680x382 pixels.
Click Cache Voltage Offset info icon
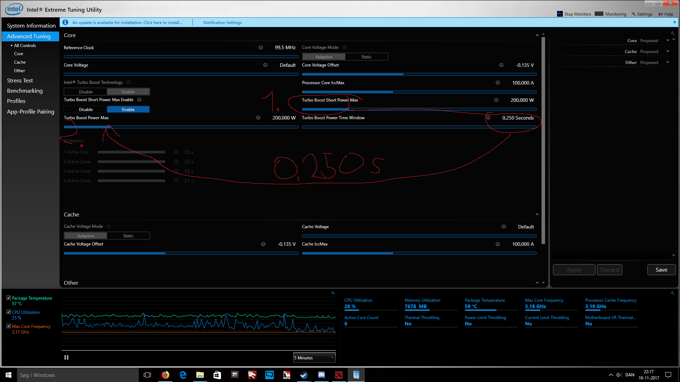pos(263,244)
